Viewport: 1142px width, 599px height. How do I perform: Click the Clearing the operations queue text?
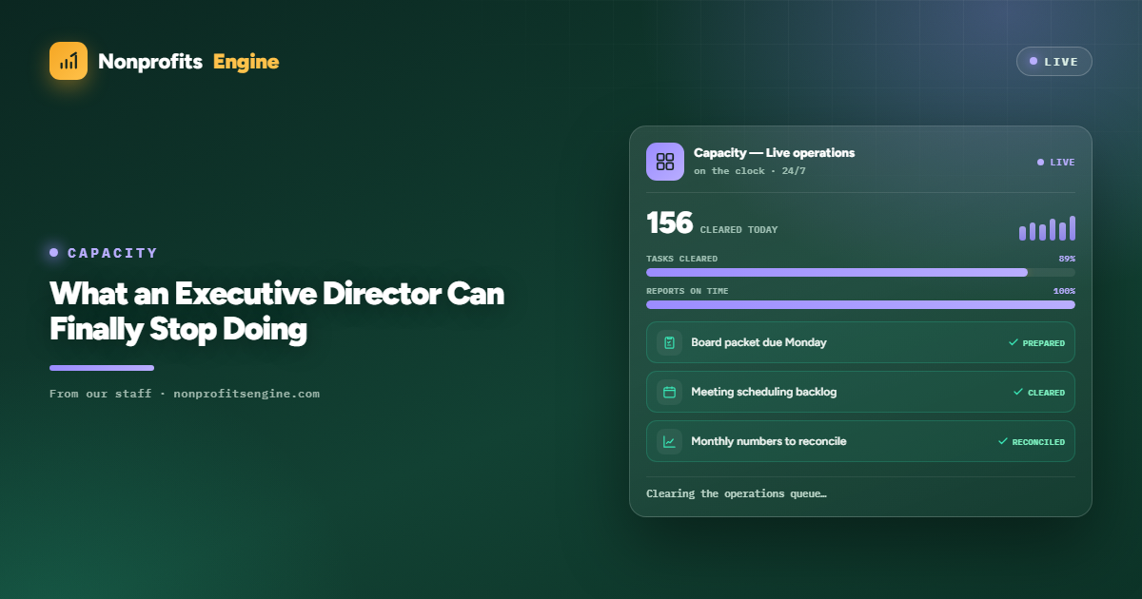(737, 494)
